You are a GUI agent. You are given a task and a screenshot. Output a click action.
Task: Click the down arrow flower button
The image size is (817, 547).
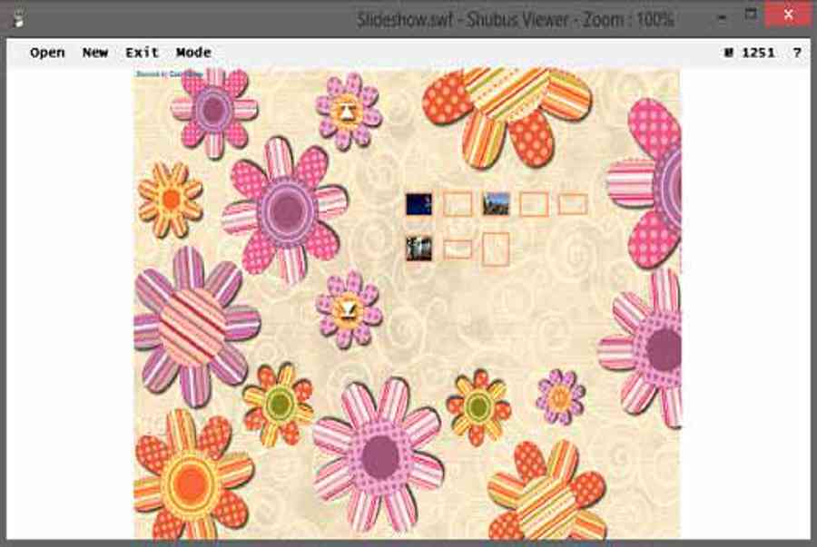[x=348, y=311]
